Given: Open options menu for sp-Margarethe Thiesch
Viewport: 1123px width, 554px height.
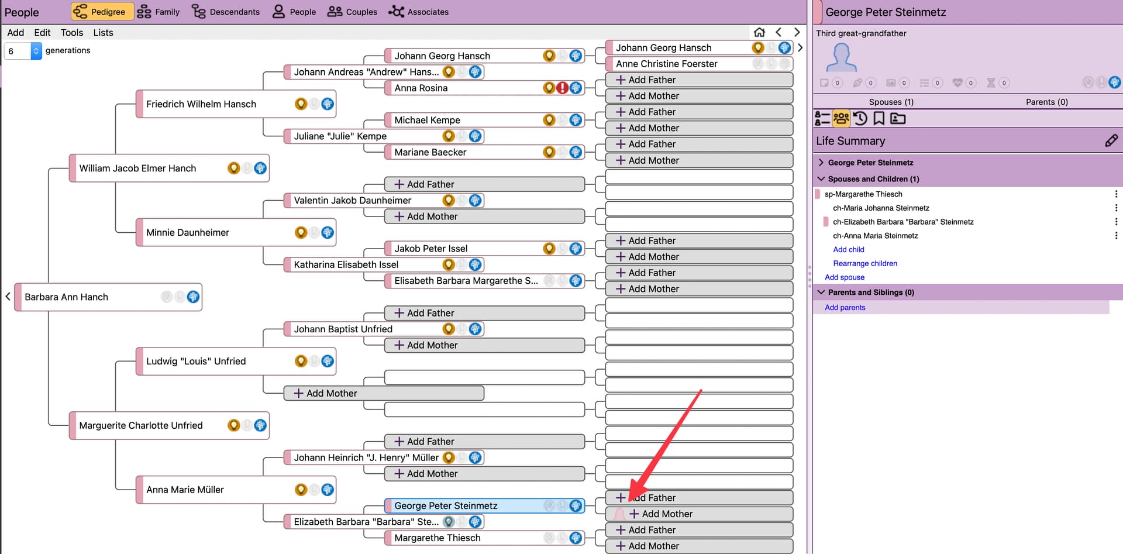Looking at the screenshot, I should tap(1116, 194).
